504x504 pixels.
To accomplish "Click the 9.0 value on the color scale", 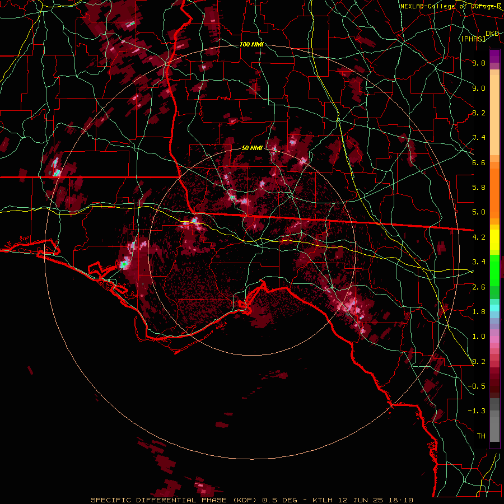I will coord(479,88).
